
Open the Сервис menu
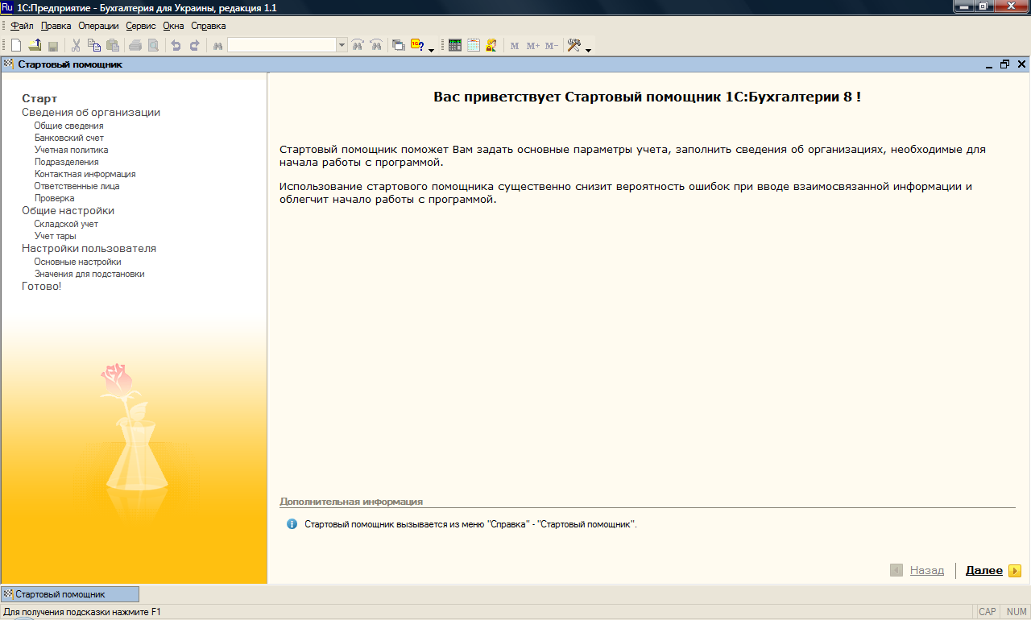[x=141, y=26]
